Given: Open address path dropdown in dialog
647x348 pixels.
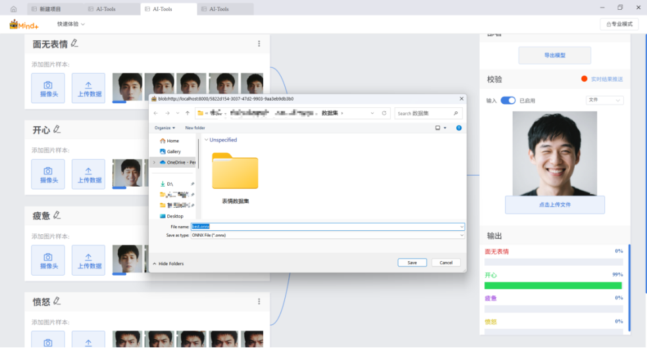Looking at the screenshot, I should point(372,113).
